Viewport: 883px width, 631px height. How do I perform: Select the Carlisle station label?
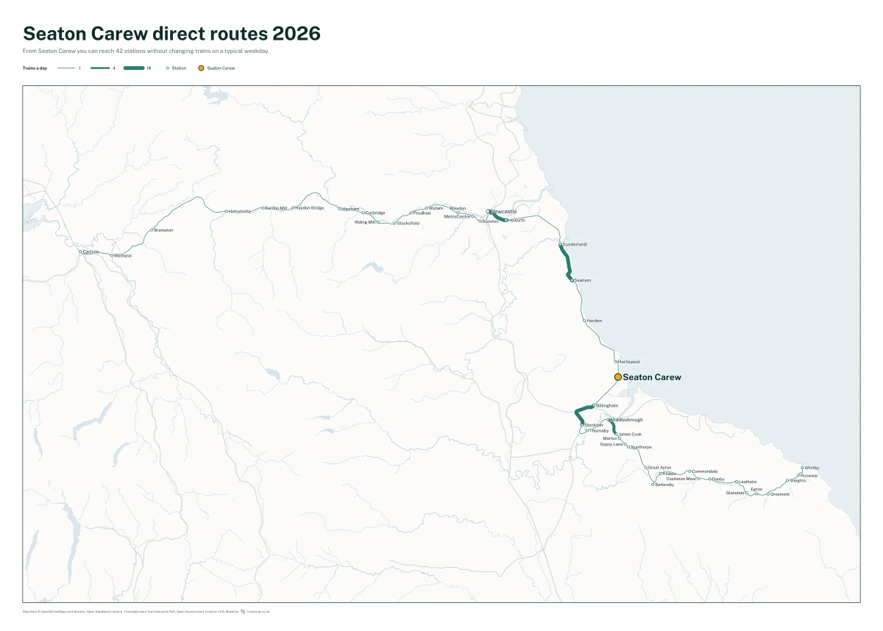pyautogui.click(x=91, y=252)
